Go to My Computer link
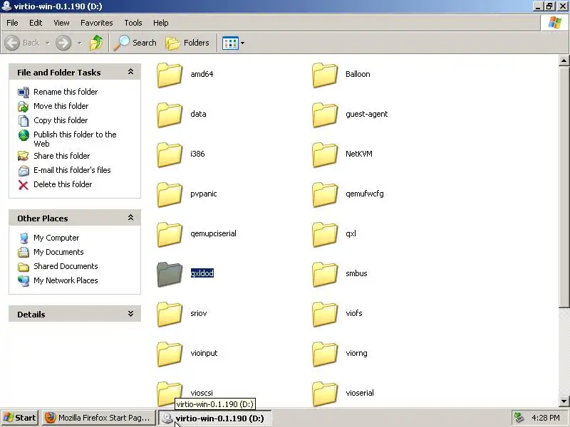The image size is (570, 427). click(56, 238)
